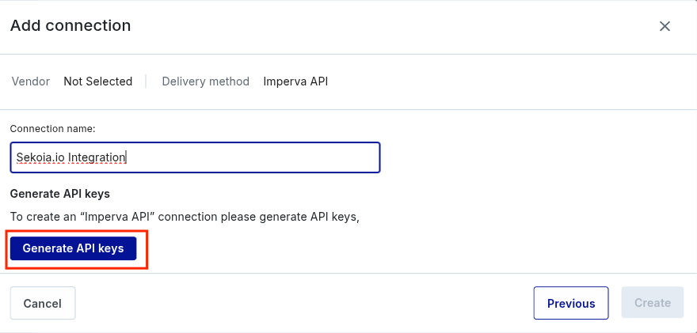Select the Imperva API delivery value

click(295, 81)
